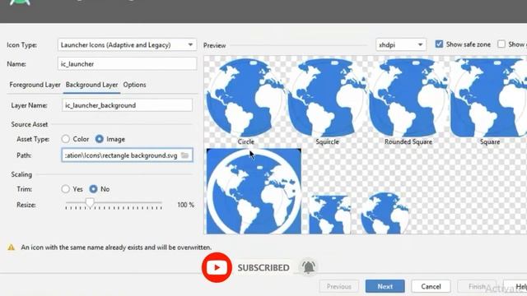Image resolution: width=527 pixels, height=296 pixels.
Task: Select the Square icon preview
Action: coord(489,97)
